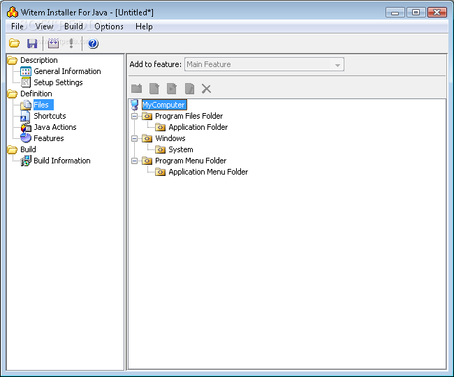Minimize the Witem Installer window
The height and width of the screenshot is (377, 454).
tap(395, 13)
